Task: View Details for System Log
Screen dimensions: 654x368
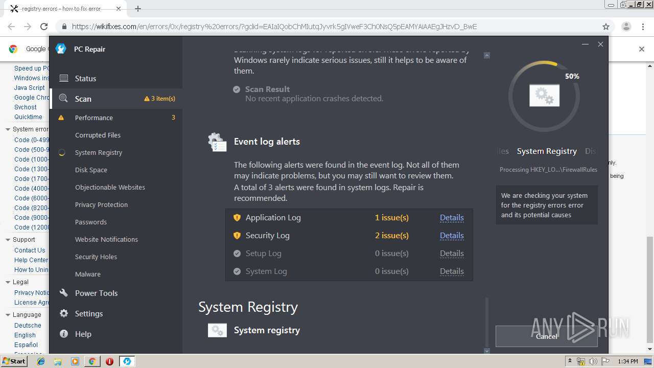Action: tap(452, 271)
